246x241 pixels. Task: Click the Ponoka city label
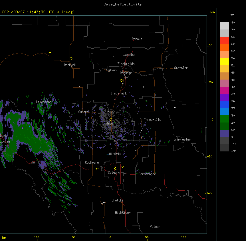[x=137, y=39]
